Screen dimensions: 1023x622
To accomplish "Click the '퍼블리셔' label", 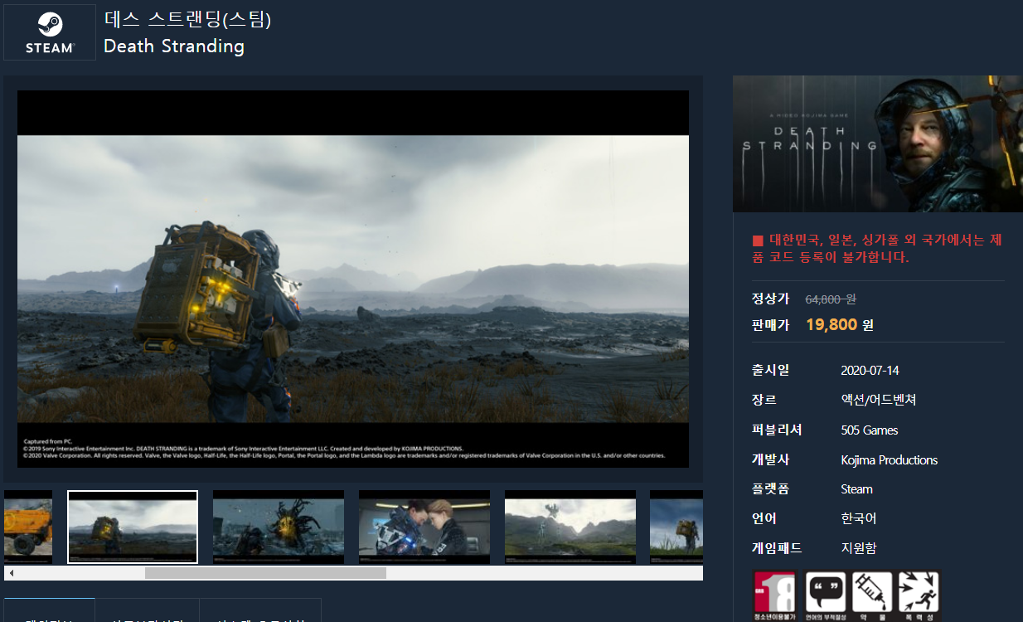I will click(776, 430).
